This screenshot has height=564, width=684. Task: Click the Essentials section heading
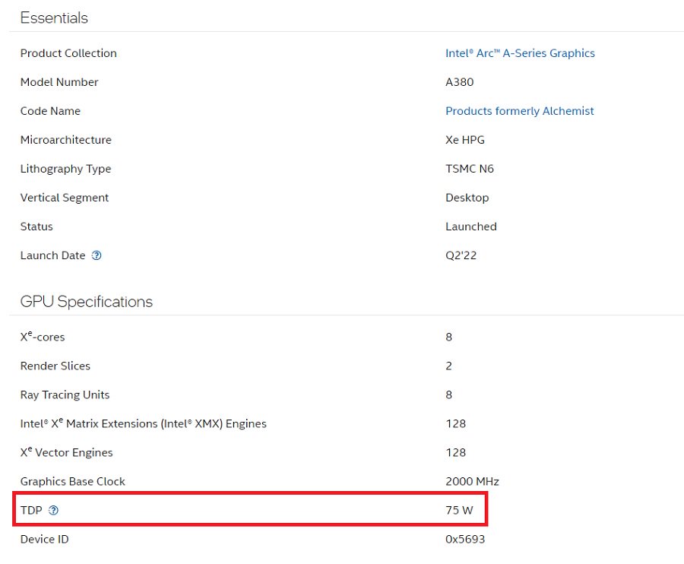[x=54, y=17]
